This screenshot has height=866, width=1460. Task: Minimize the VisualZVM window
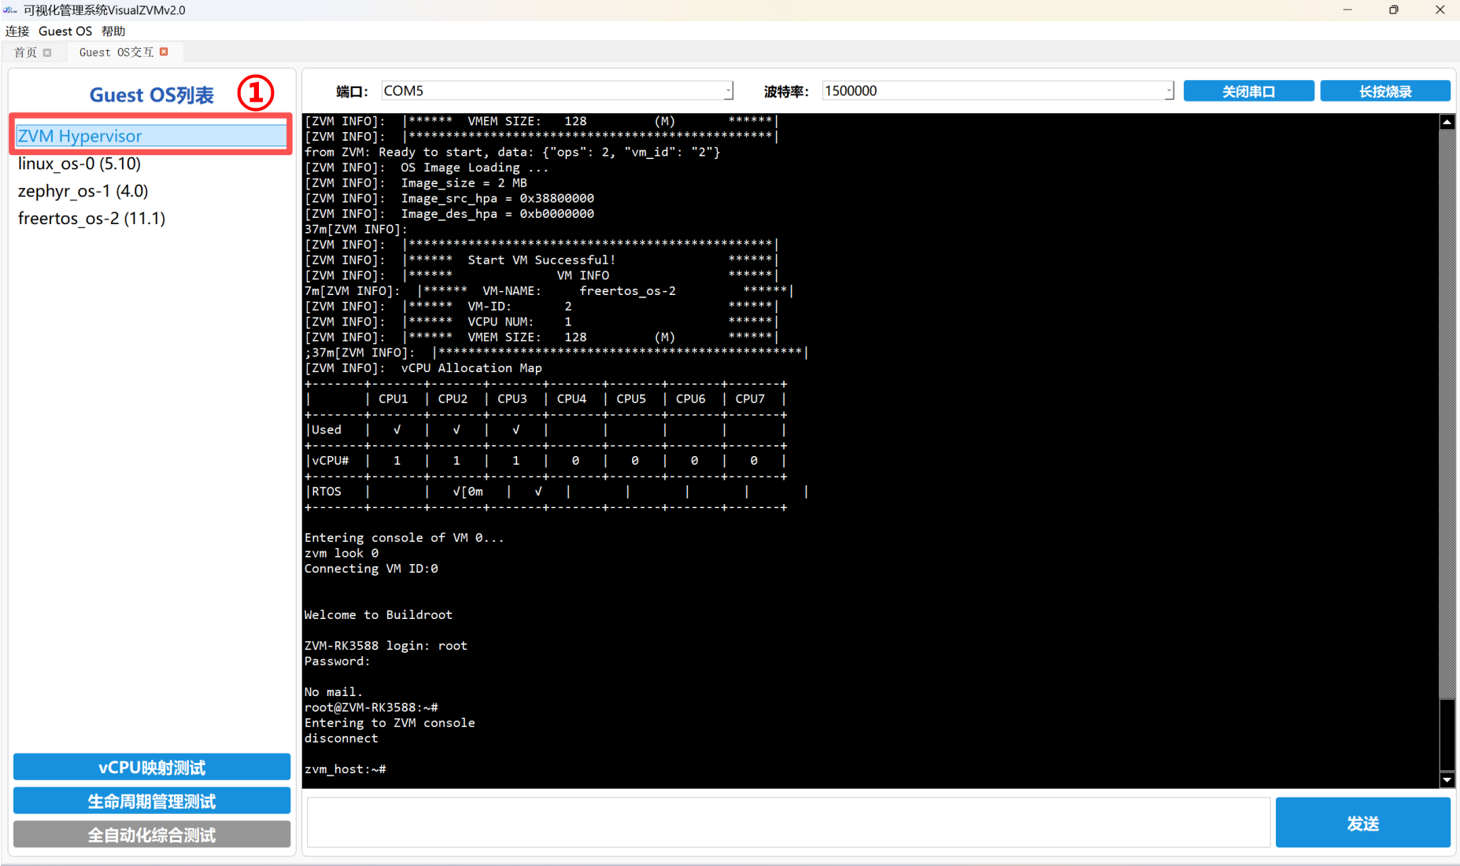pyautogui.click(x=1347, y=10)
